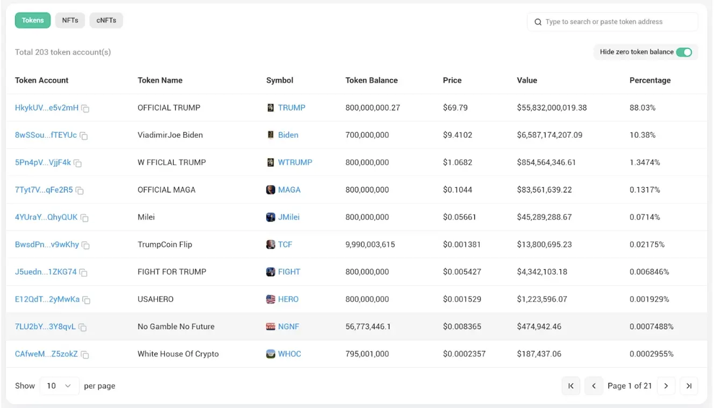This screenshot has height=408, width=716.
Task: Click the Biden token logo icon
Action: pos(271,135)
